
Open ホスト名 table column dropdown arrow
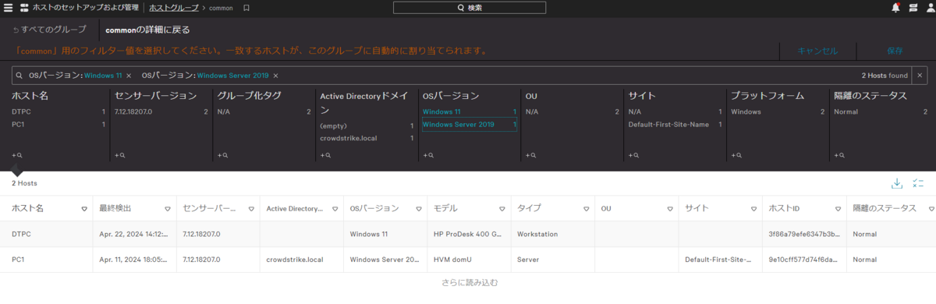click(x=84, y=209)
